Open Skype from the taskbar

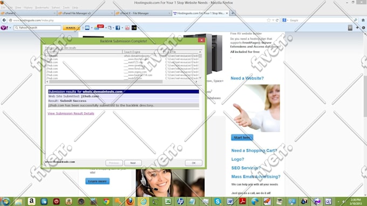(x=218, y=201)
